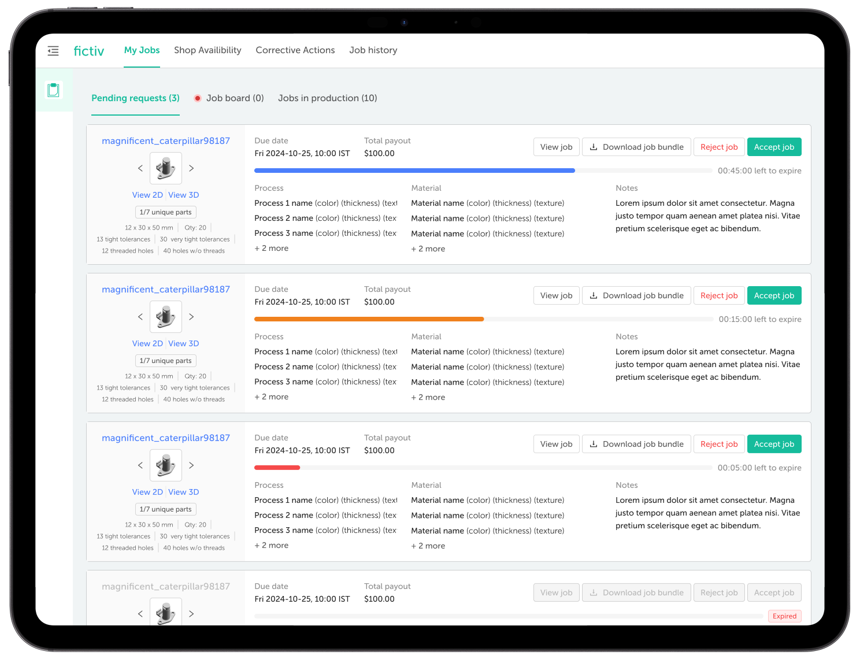Expand '+ 2 more' under Material in second job
This screenshot has width=860, height=659.
(428, 397)
